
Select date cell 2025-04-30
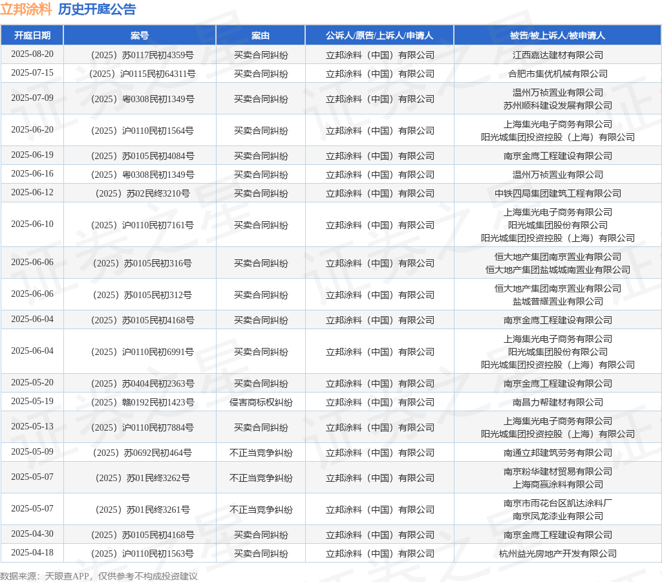point(32,533)
